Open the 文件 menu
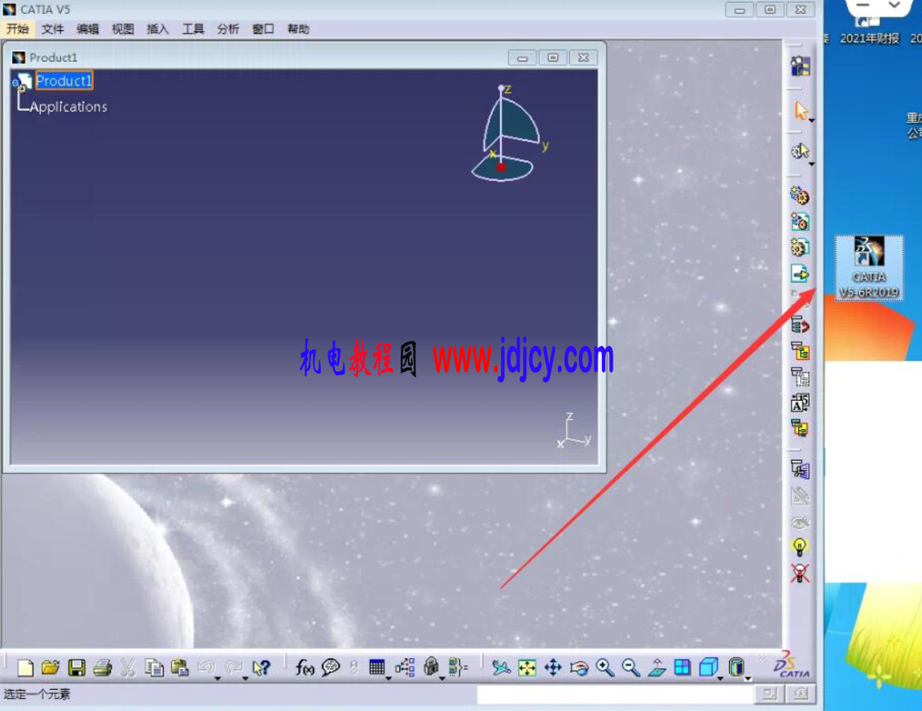The height and width of the screenshot is (711, 922). [x=52, y=29]
